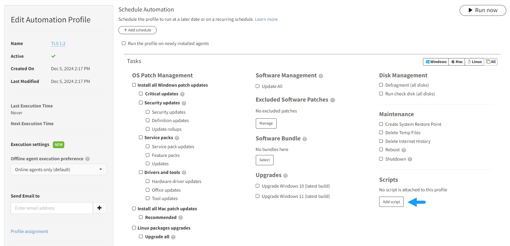Filter tasks by the Windows tab
The image size is (510, 246).
(436, 62)
